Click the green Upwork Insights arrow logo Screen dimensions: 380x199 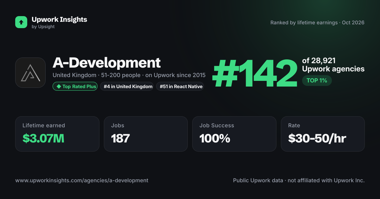click(x=21, y=22)
